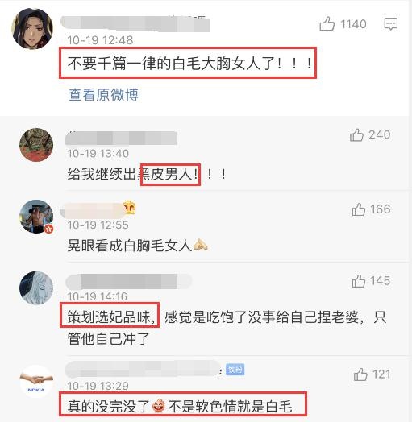
Task: Open the anime-woman avatar of top commenter
Action: click(x=32, y=28)
